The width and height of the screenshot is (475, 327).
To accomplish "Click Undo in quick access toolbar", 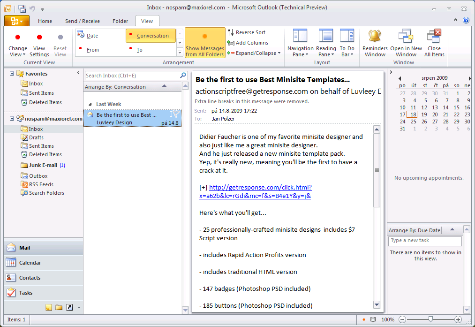I will click(x=32, y=9).
